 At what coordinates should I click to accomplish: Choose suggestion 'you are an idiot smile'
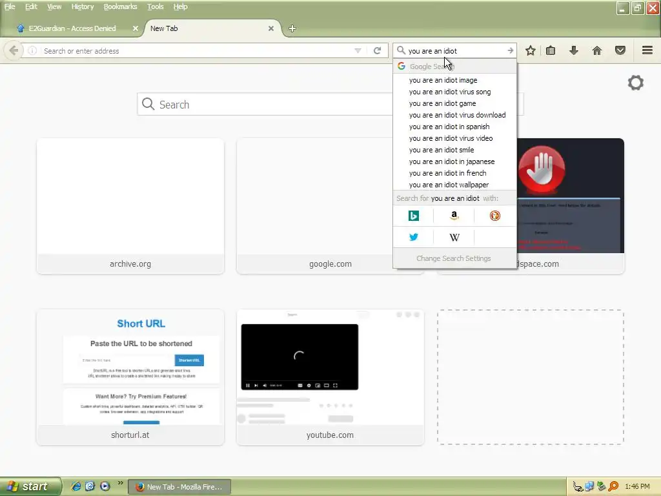point(454,150)
